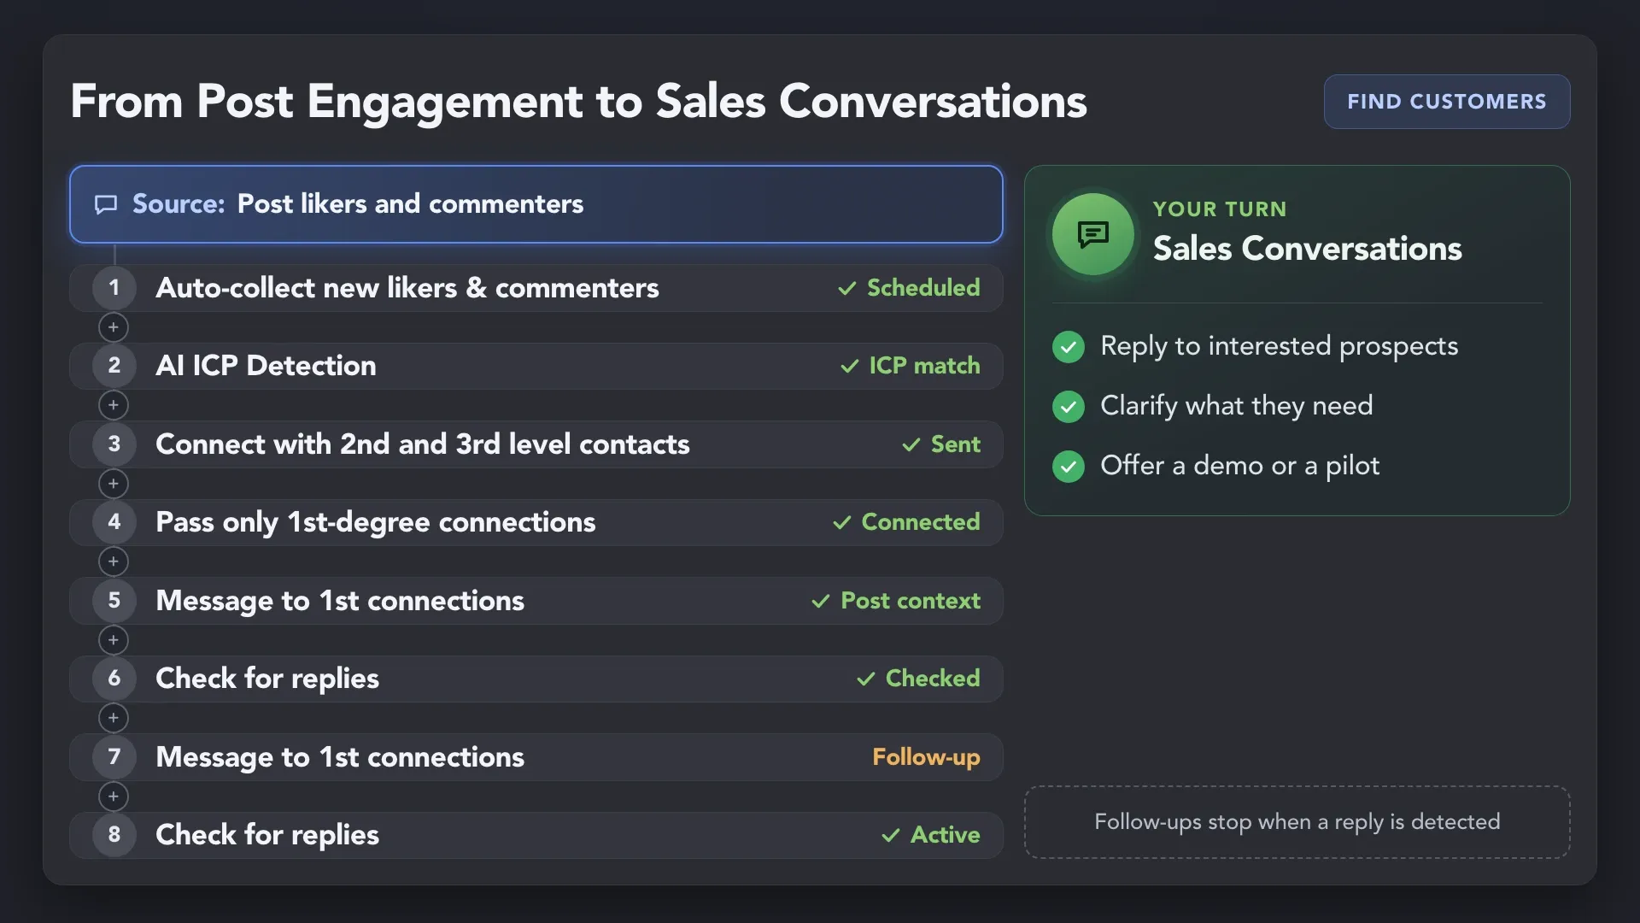Click the checkmark beside Offer a demo or a pilot

tap(1069, 467)
